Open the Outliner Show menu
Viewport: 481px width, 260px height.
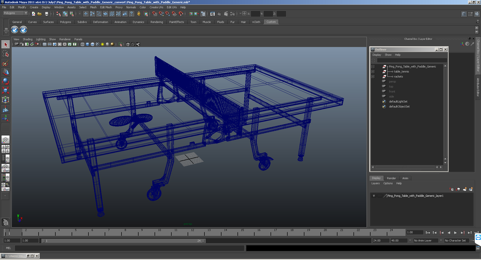point(388,55)
